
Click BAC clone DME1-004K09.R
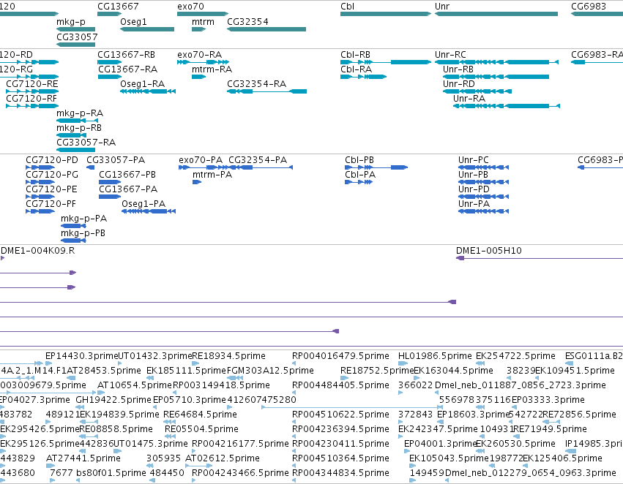pos(38,251)
